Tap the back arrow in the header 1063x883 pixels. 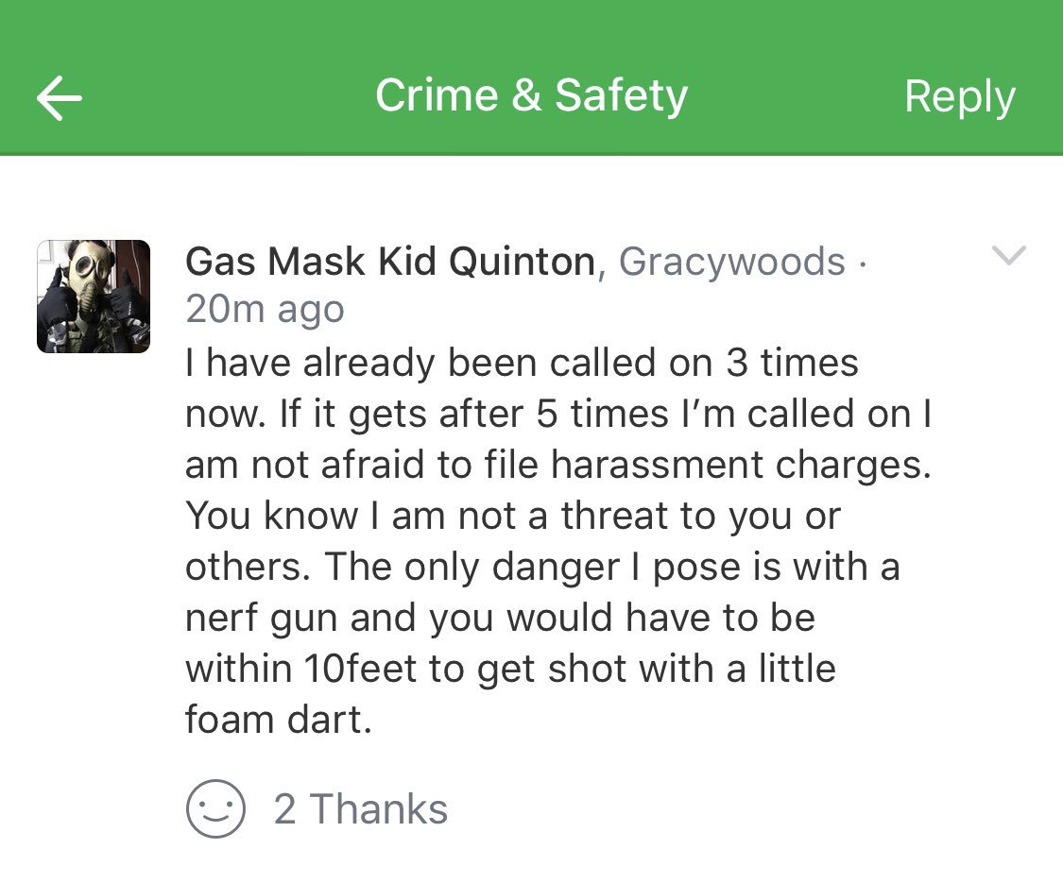[x=59, y=97]
